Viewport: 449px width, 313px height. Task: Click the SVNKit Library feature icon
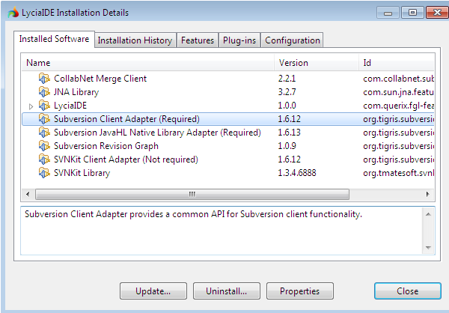coord(44,173)
